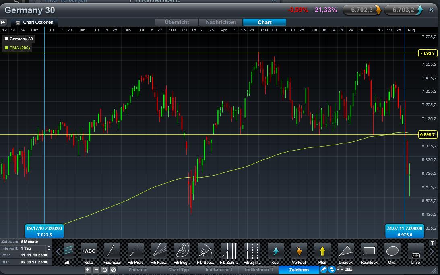
Task: Switch to the Übersicht tab
Action: 177,22
